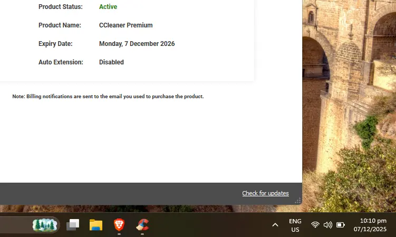Select the CCleaner Premium product name
396x237 pixels.
click(126, 25)
